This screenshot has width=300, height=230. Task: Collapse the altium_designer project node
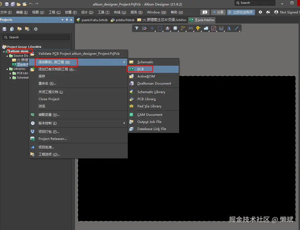click(4, 51)
